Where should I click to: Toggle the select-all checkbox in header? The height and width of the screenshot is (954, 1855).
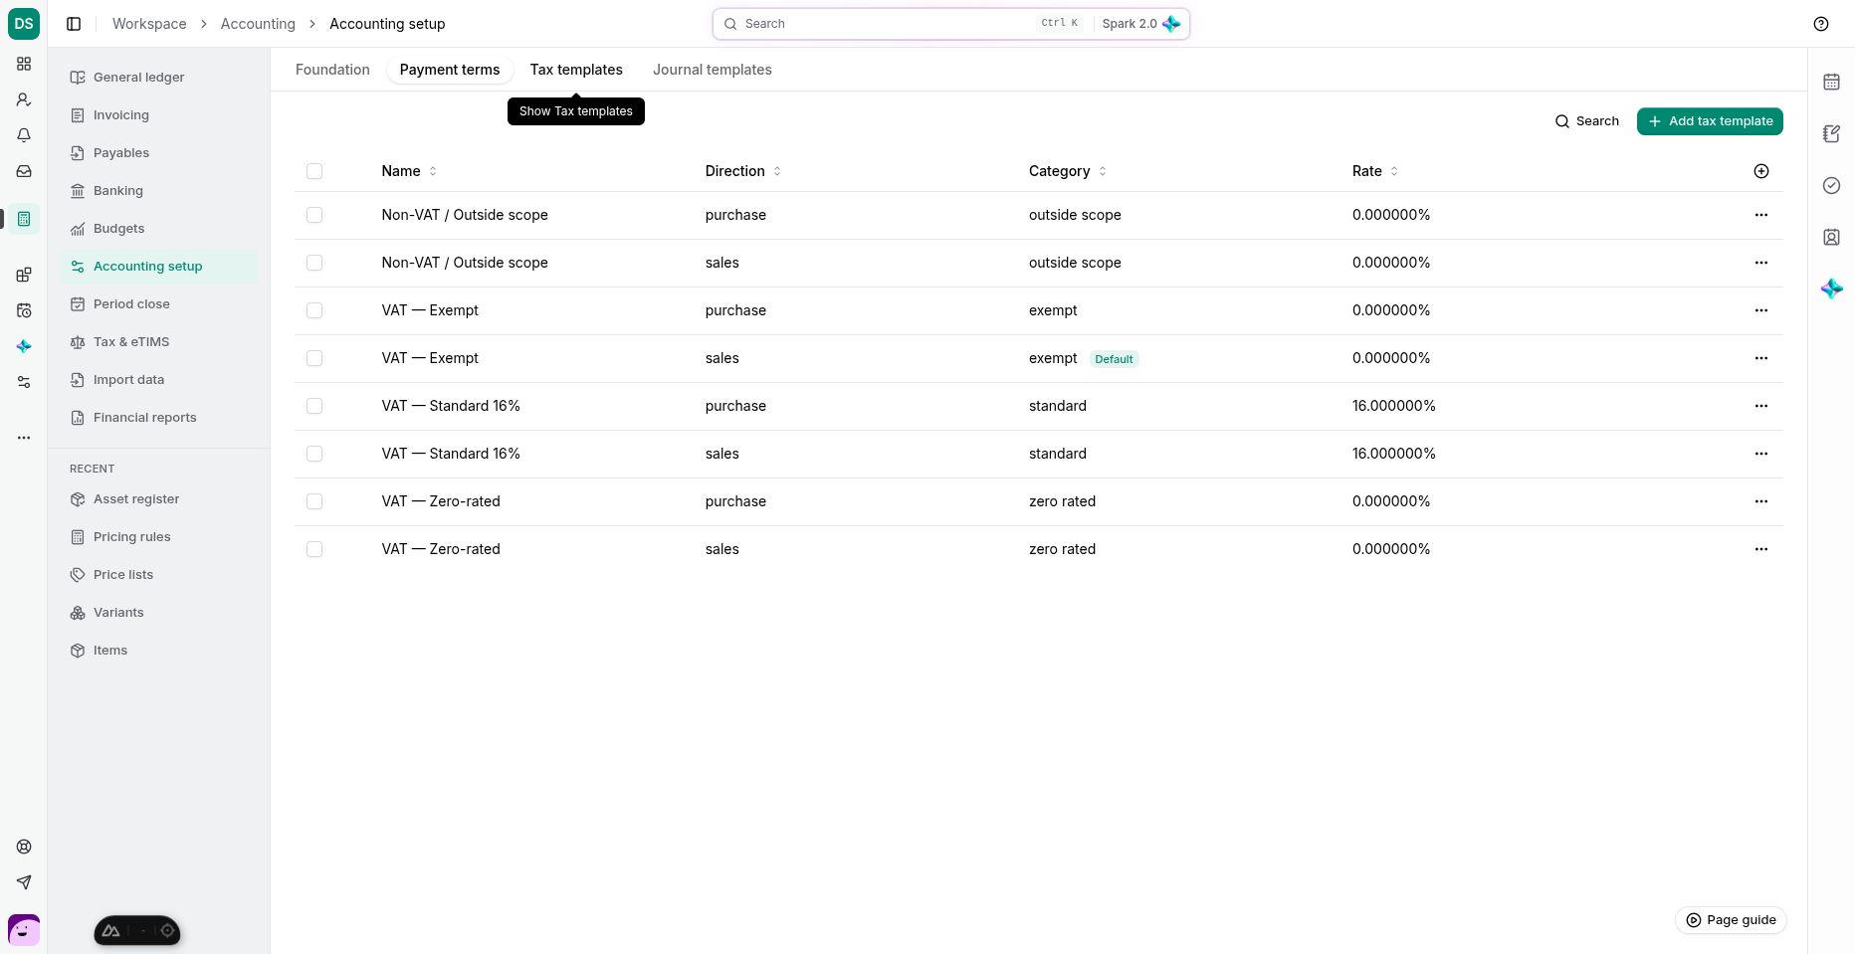(314, 171)
